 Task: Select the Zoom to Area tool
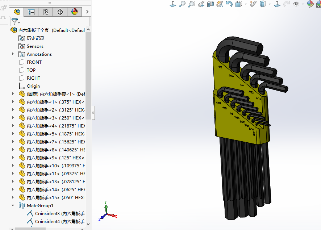(192, 4)
